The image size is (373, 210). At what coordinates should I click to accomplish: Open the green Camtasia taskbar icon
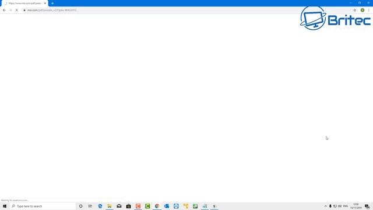click(x=147, y=206)
